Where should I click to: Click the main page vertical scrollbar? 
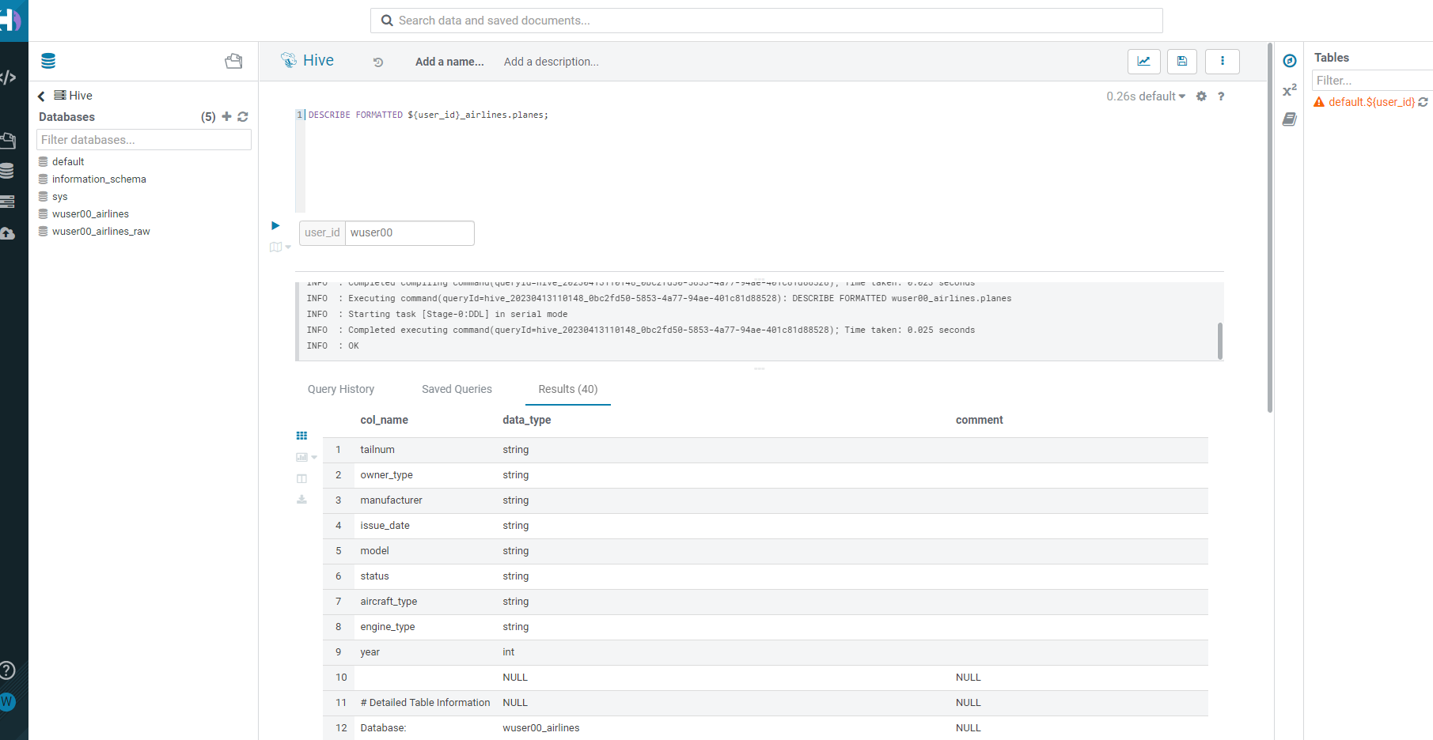tap(1270, 229)
